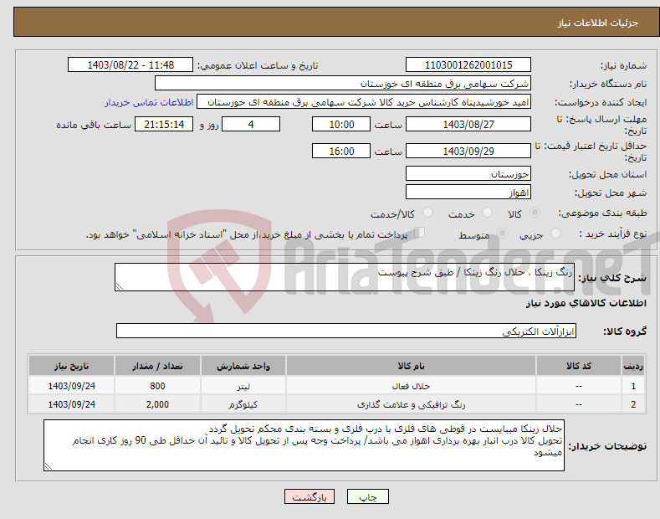
Task: Click the quantity cell 800
Action: tap(157, 386)
